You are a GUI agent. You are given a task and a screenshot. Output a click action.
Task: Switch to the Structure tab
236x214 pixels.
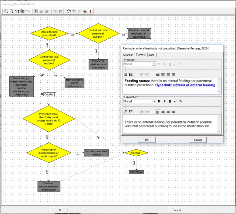(x=128, y=55)
